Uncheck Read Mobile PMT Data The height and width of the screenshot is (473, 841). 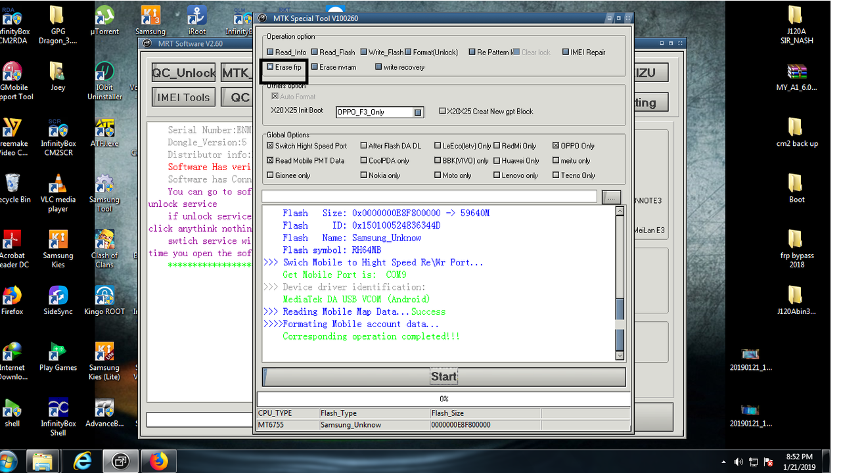[270, 160]
